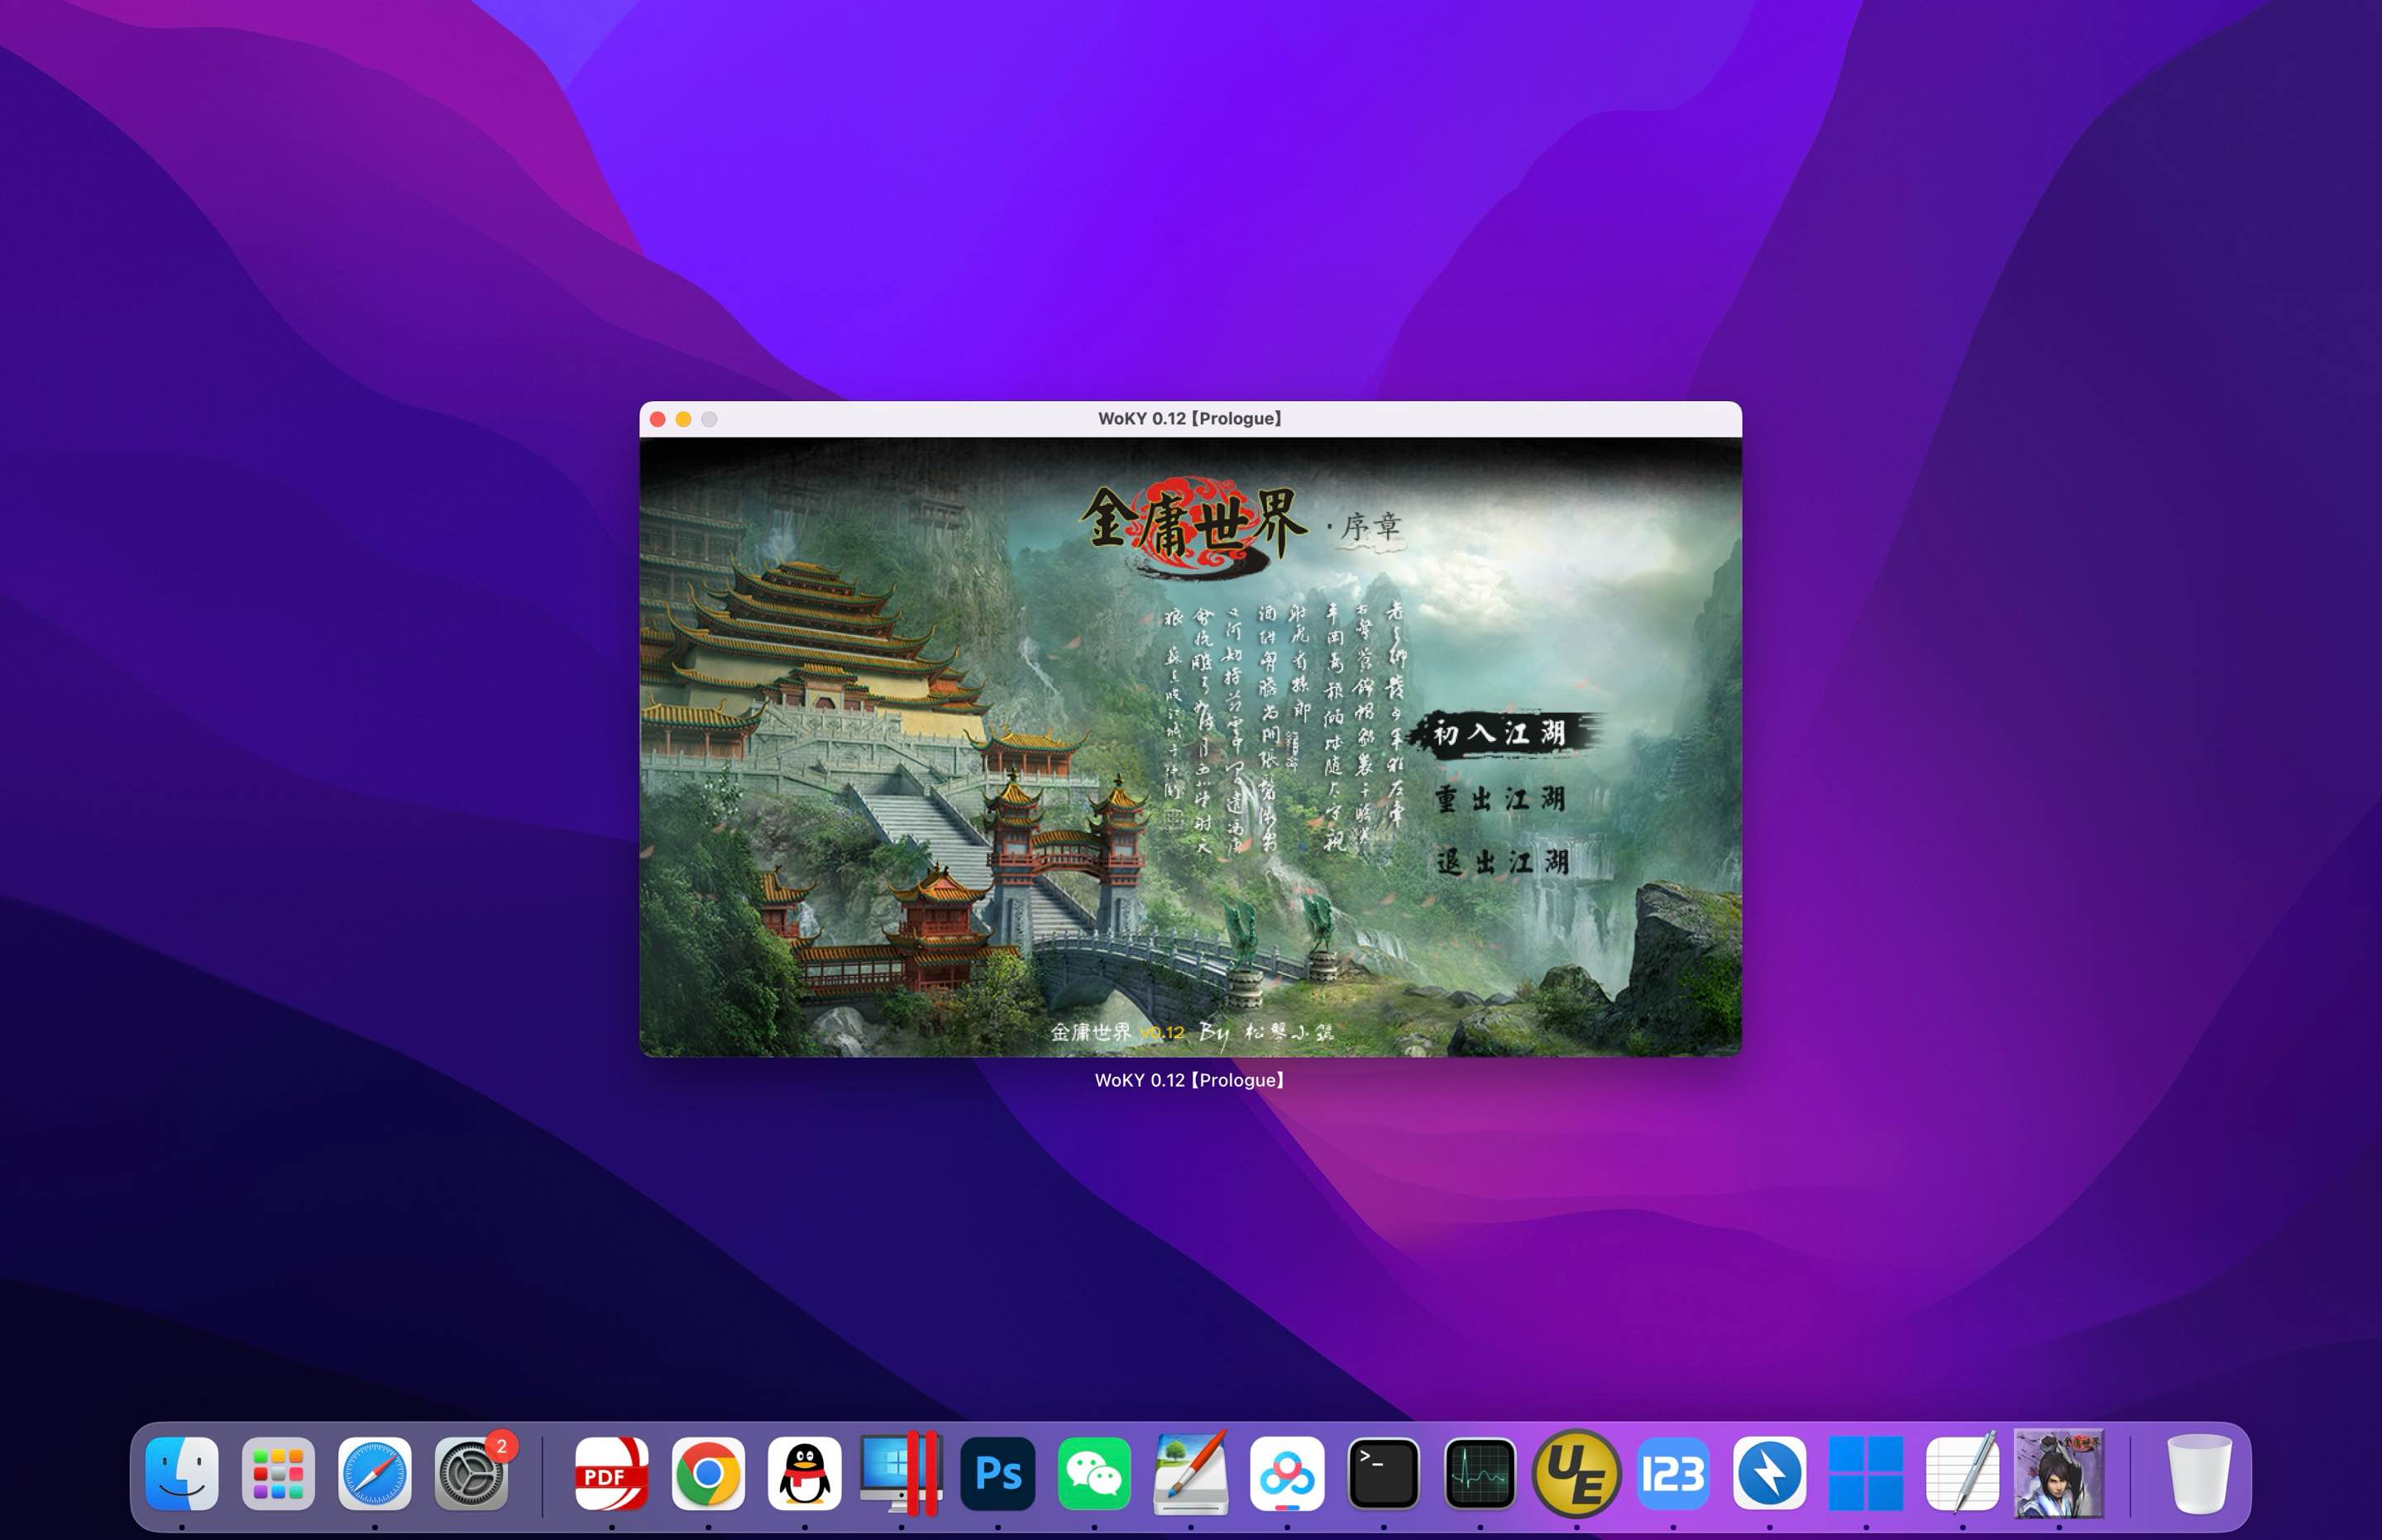Open Parallels Desktop in dock
The image size is (2382, 1540).
click(x=901, y=1474)
